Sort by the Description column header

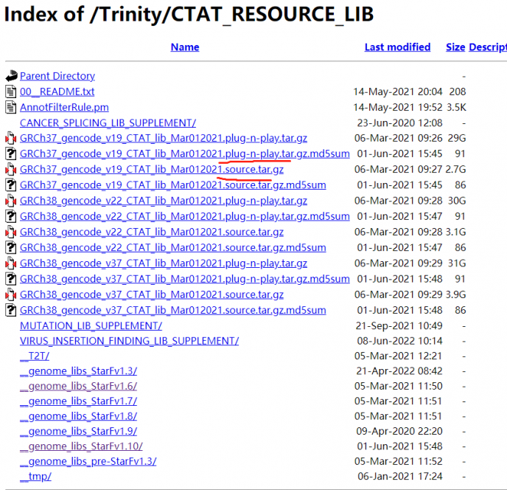coord(487,47)
